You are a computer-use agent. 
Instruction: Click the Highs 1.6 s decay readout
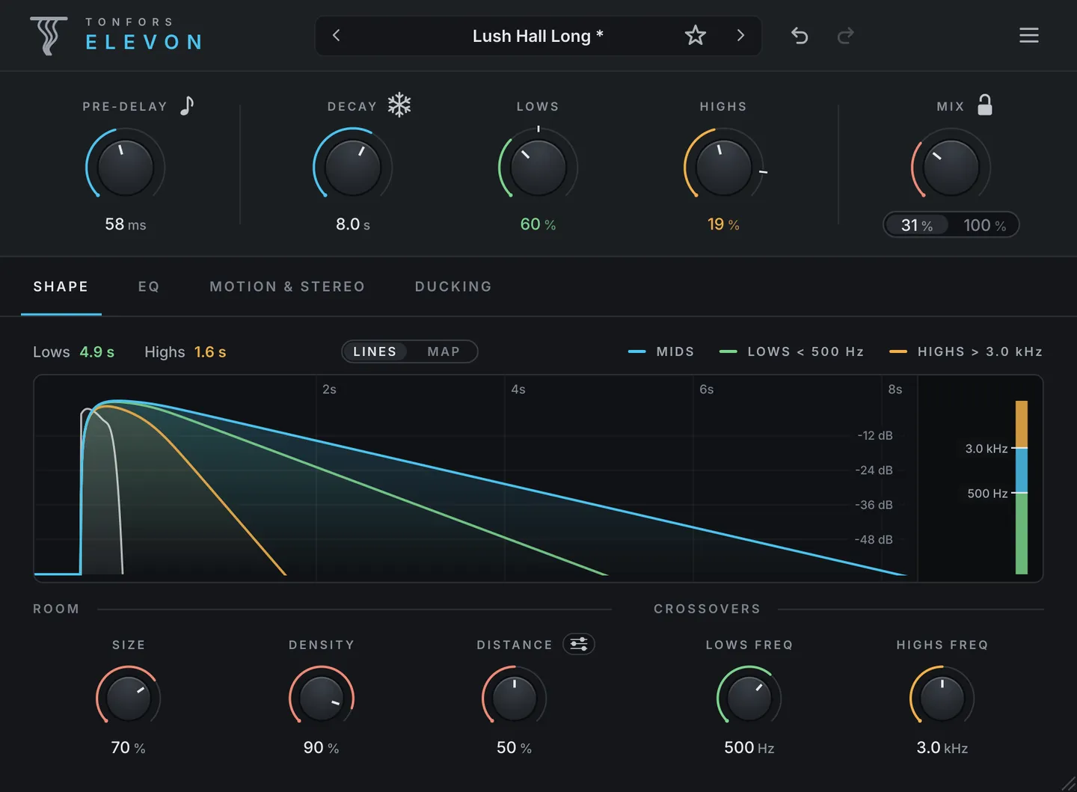point(185,352)
